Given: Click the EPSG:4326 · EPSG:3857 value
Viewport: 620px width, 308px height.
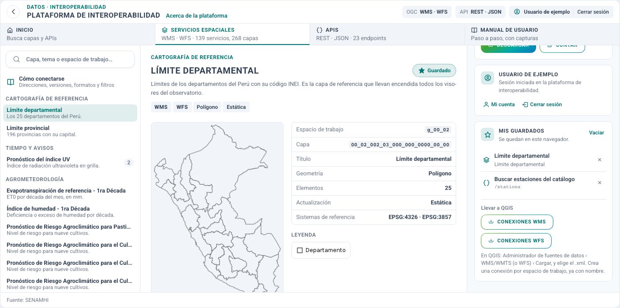Looking at the screenshot, I should 420,217.
